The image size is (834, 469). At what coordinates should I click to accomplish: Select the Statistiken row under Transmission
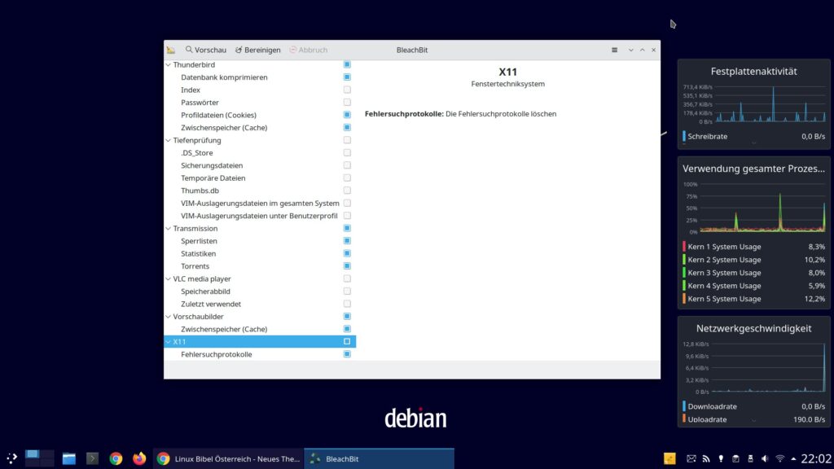[x=260, y=254]
